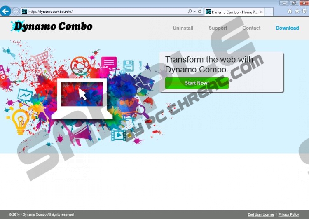309x219 pixels.
Task: Open the browser Home icon
Action: (x=290, y=11)
